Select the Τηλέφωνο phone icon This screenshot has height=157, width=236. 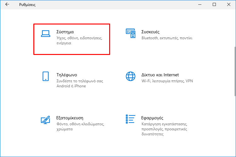[45, 76]
